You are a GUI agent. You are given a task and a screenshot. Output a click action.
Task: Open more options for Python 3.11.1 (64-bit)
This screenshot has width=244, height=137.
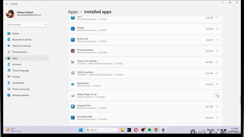point(217,62)
